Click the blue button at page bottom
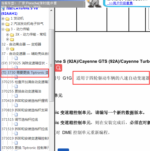 [63, 150]
